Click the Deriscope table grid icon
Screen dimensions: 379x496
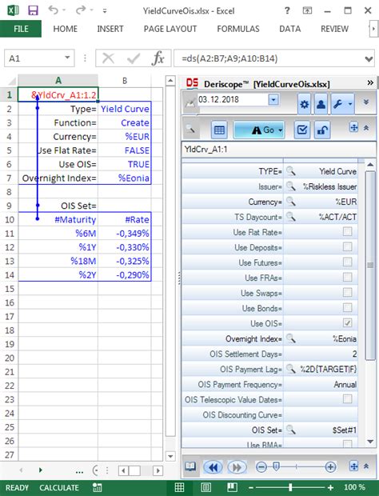tap(219, 130)
